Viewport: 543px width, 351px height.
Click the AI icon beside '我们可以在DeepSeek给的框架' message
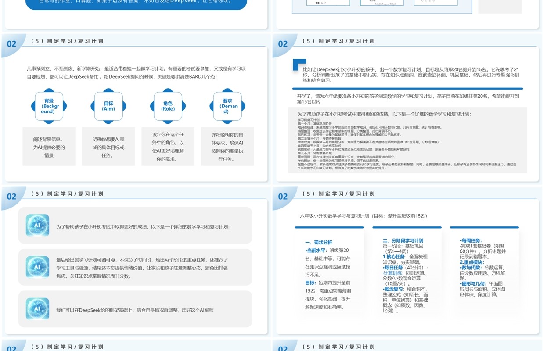[37, 309]
